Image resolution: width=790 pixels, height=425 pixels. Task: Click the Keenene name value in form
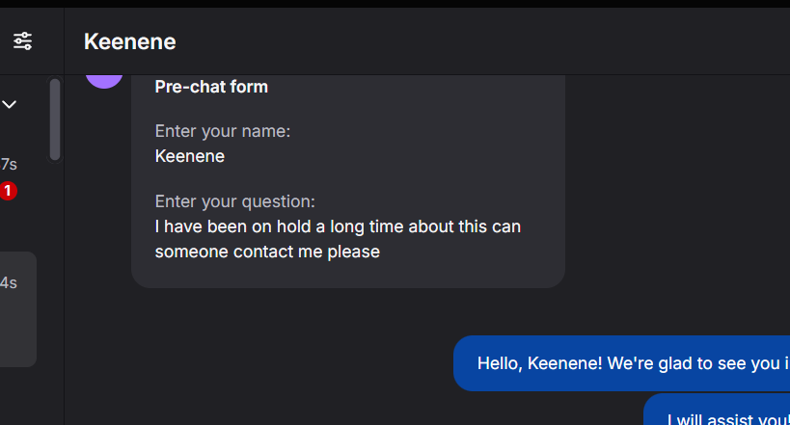(x=190, y=156)
